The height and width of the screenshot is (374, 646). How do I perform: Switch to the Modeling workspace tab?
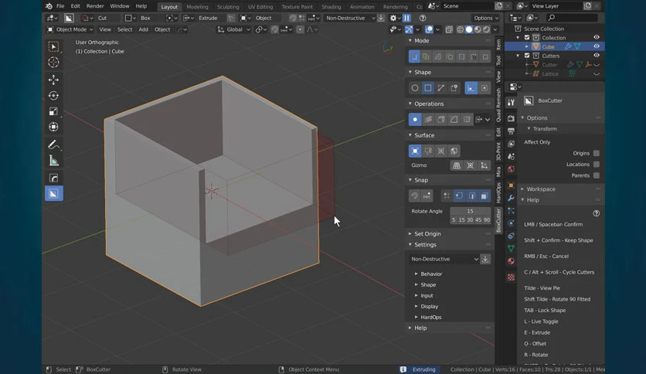click(197, 7)
